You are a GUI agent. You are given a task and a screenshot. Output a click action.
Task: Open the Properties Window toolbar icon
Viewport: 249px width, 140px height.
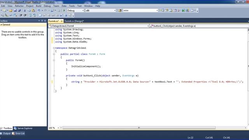(167, 10)
